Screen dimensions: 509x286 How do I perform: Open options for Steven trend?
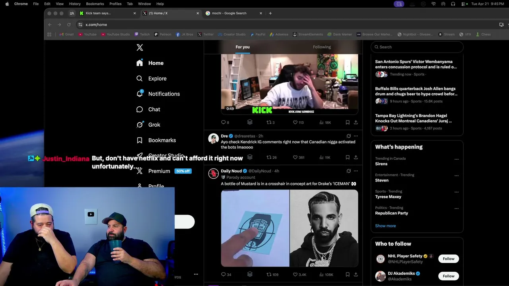pos(457,176)
